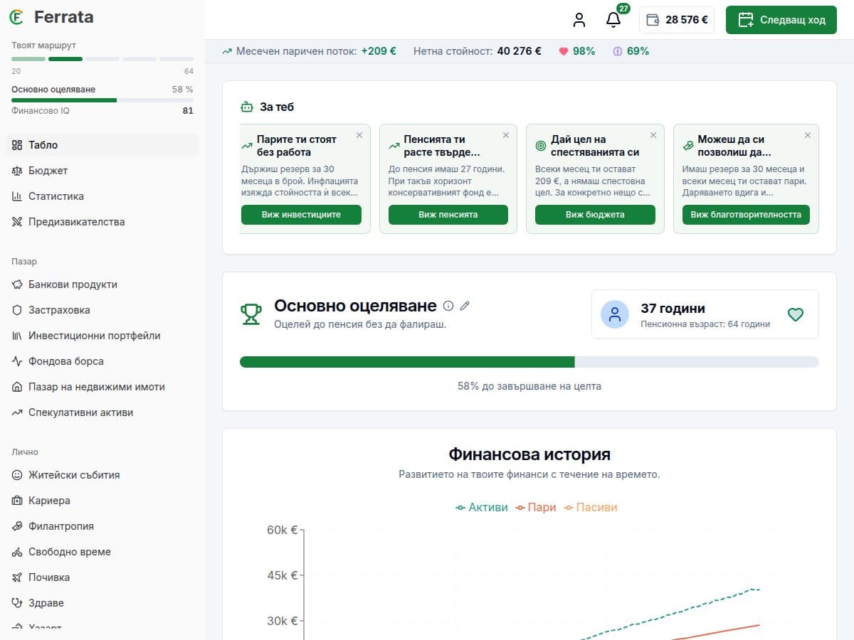Screen dimensions: 854x640
Task: Click Виж инвестициите button
Action: (301, 215)
